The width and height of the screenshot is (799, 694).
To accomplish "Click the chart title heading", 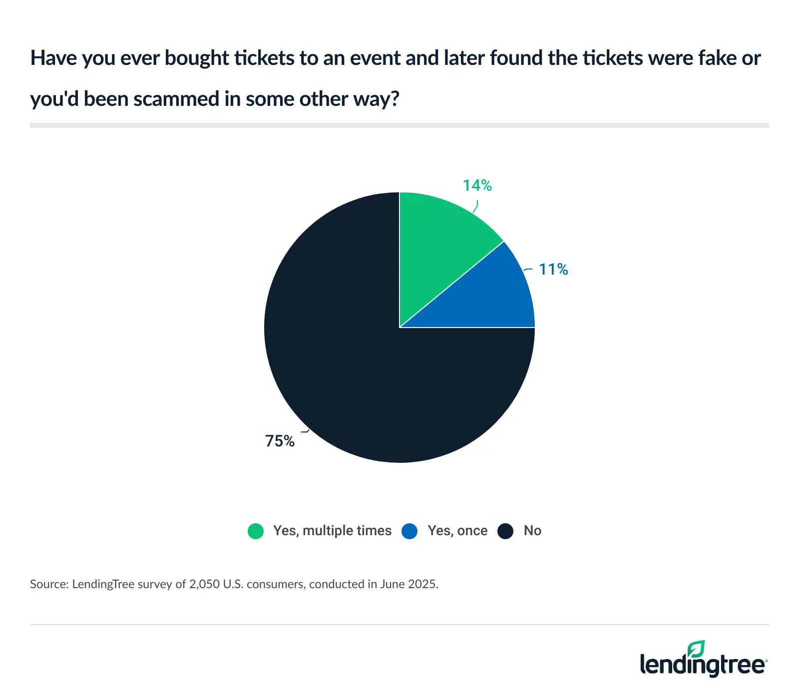I will (x=395, y=78).
